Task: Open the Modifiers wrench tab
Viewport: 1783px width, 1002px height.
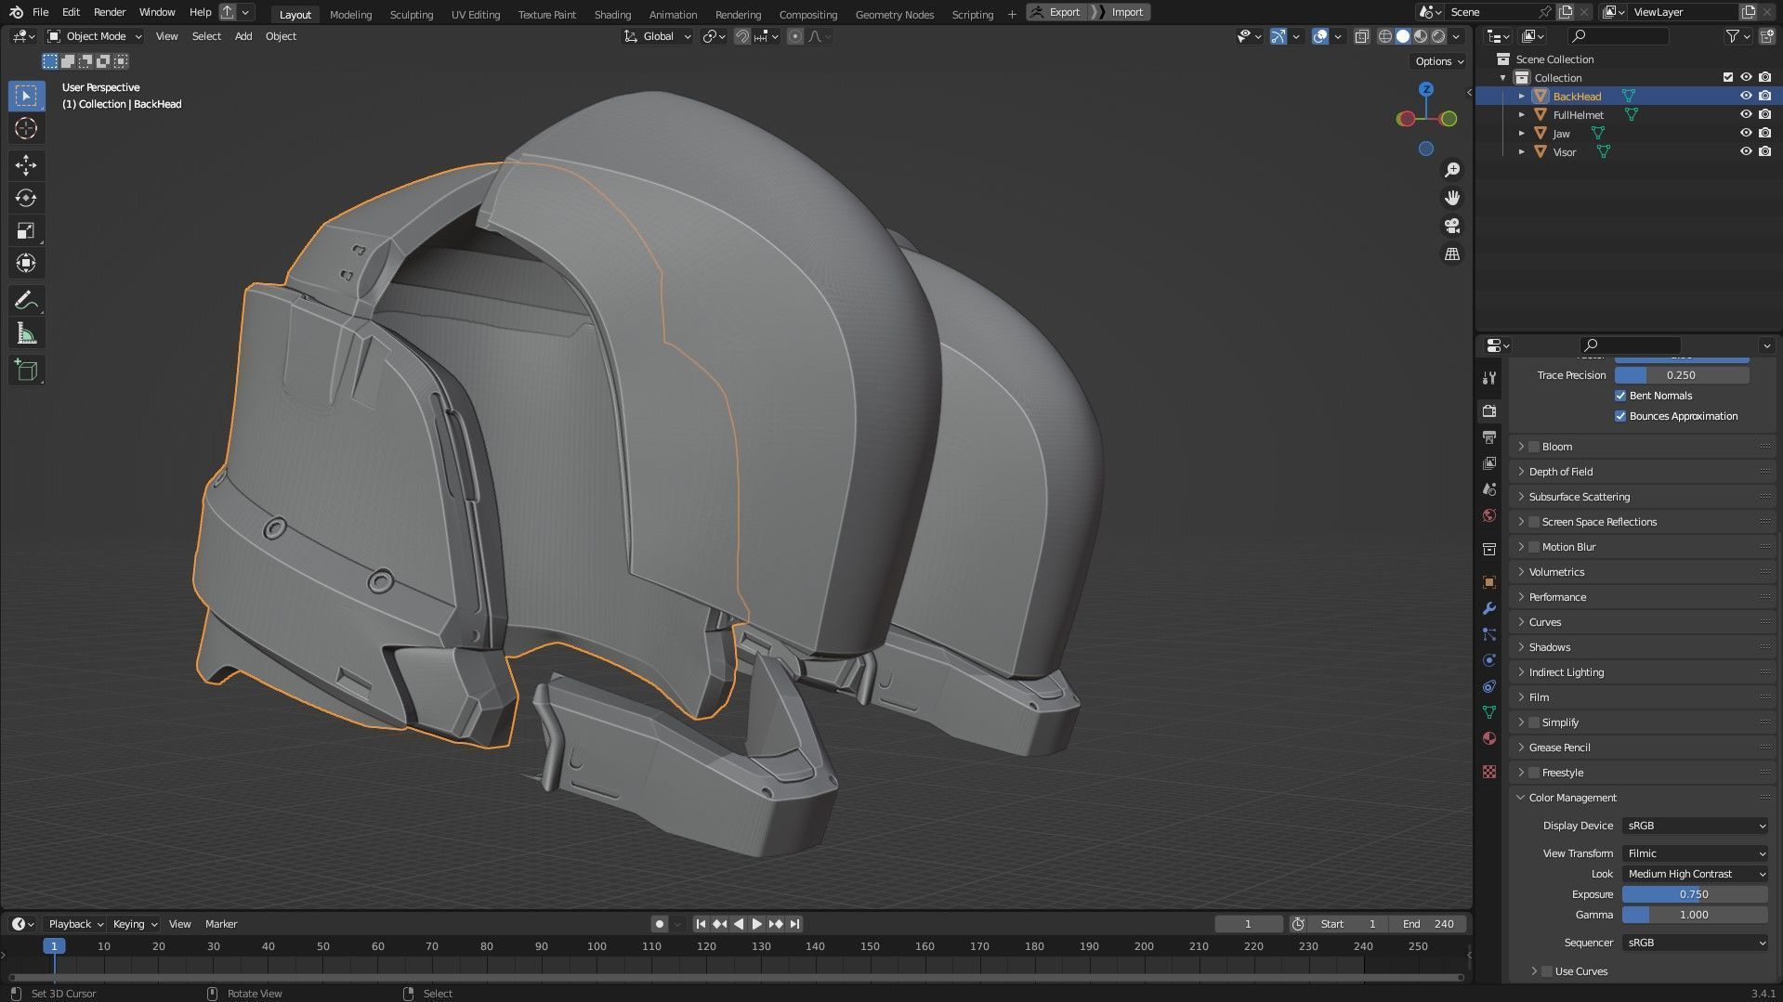Action: click(1489, 608)
